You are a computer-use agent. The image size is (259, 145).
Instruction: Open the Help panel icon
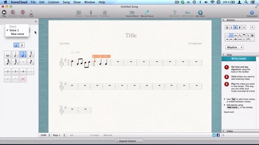(252, 14)
